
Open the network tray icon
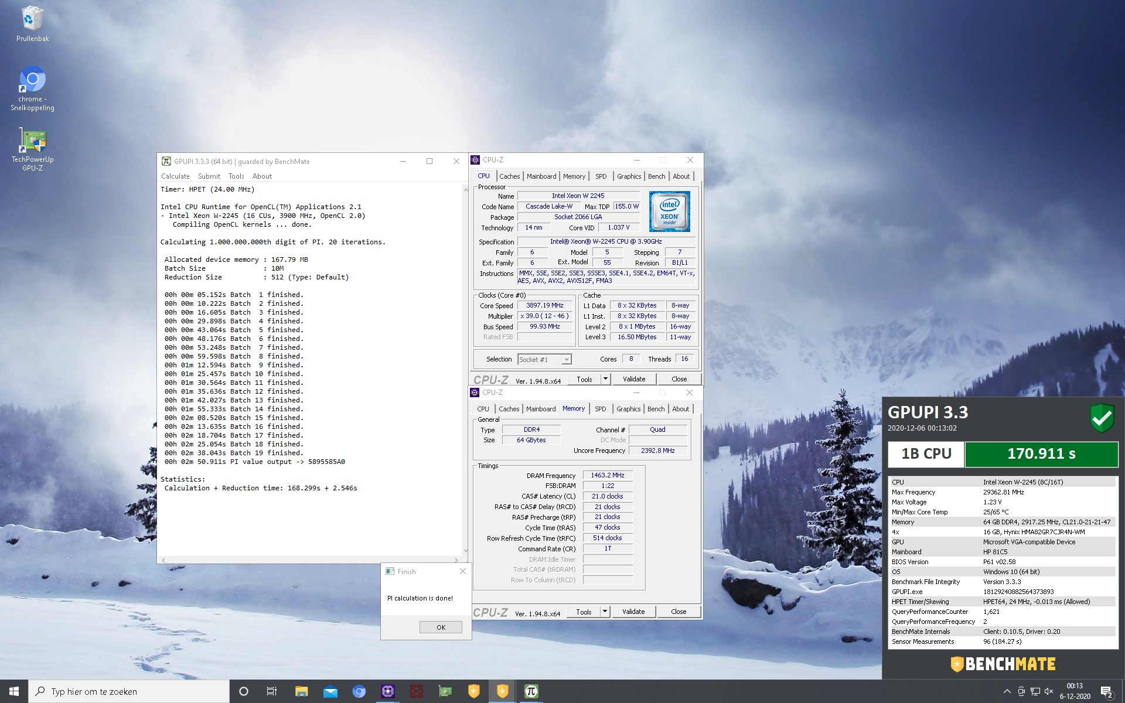1035,691
